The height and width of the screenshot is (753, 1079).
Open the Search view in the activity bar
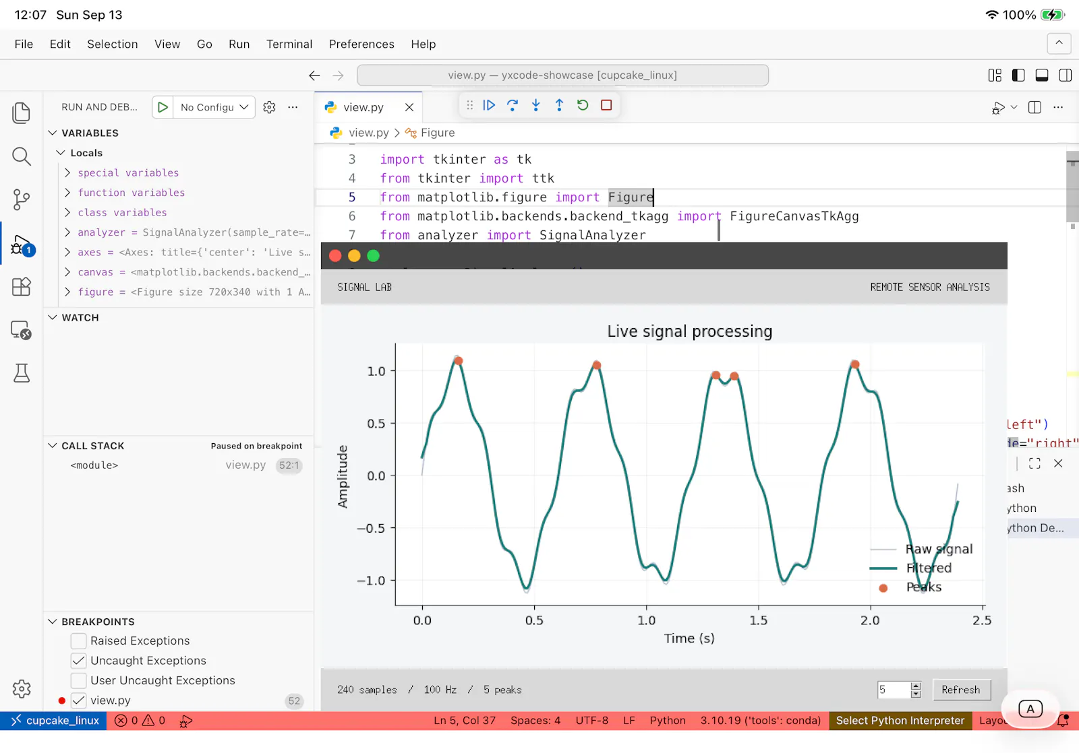point(22,156)
